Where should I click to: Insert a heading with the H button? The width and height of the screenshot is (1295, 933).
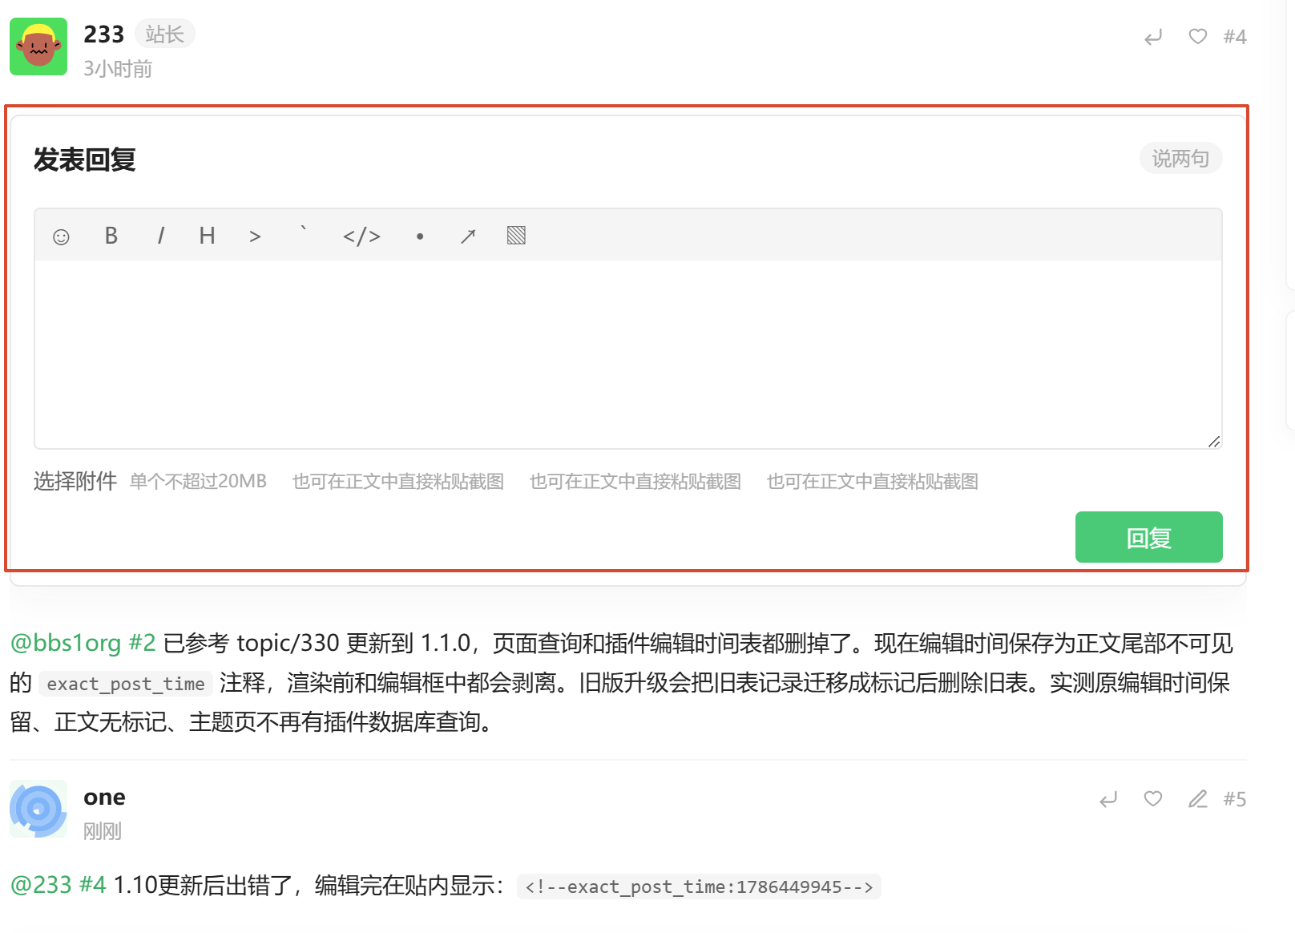[207, 236]
